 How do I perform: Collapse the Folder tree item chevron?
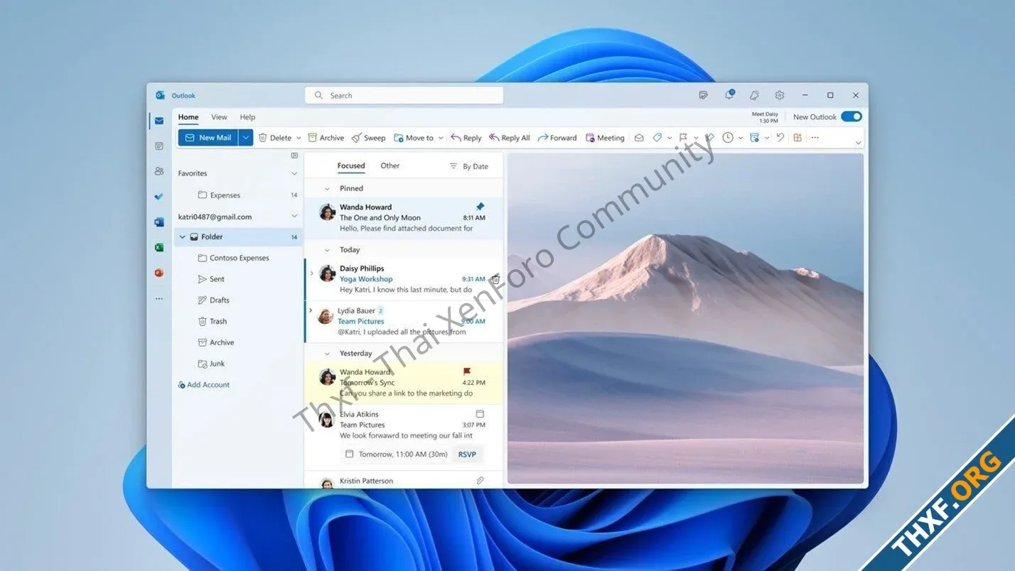(183, 237)
